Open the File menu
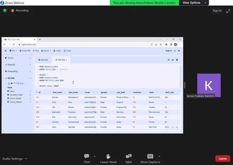This screenshot has height=165, width=233. (13, 51)
